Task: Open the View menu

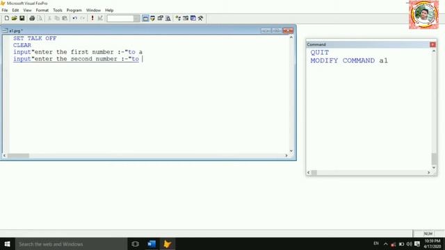Action: click(x=27, y=10)
